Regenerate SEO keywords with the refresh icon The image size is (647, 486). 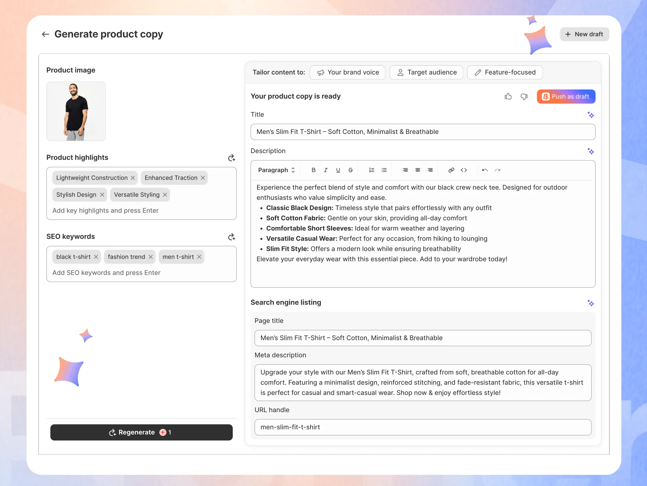(x=232, y=237)
